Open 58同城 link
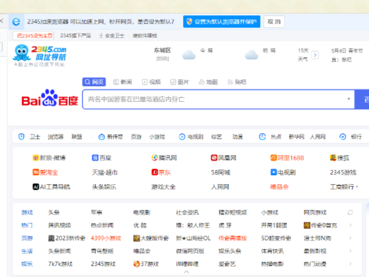This screenshot has width=369, height=277. point(220,172)
